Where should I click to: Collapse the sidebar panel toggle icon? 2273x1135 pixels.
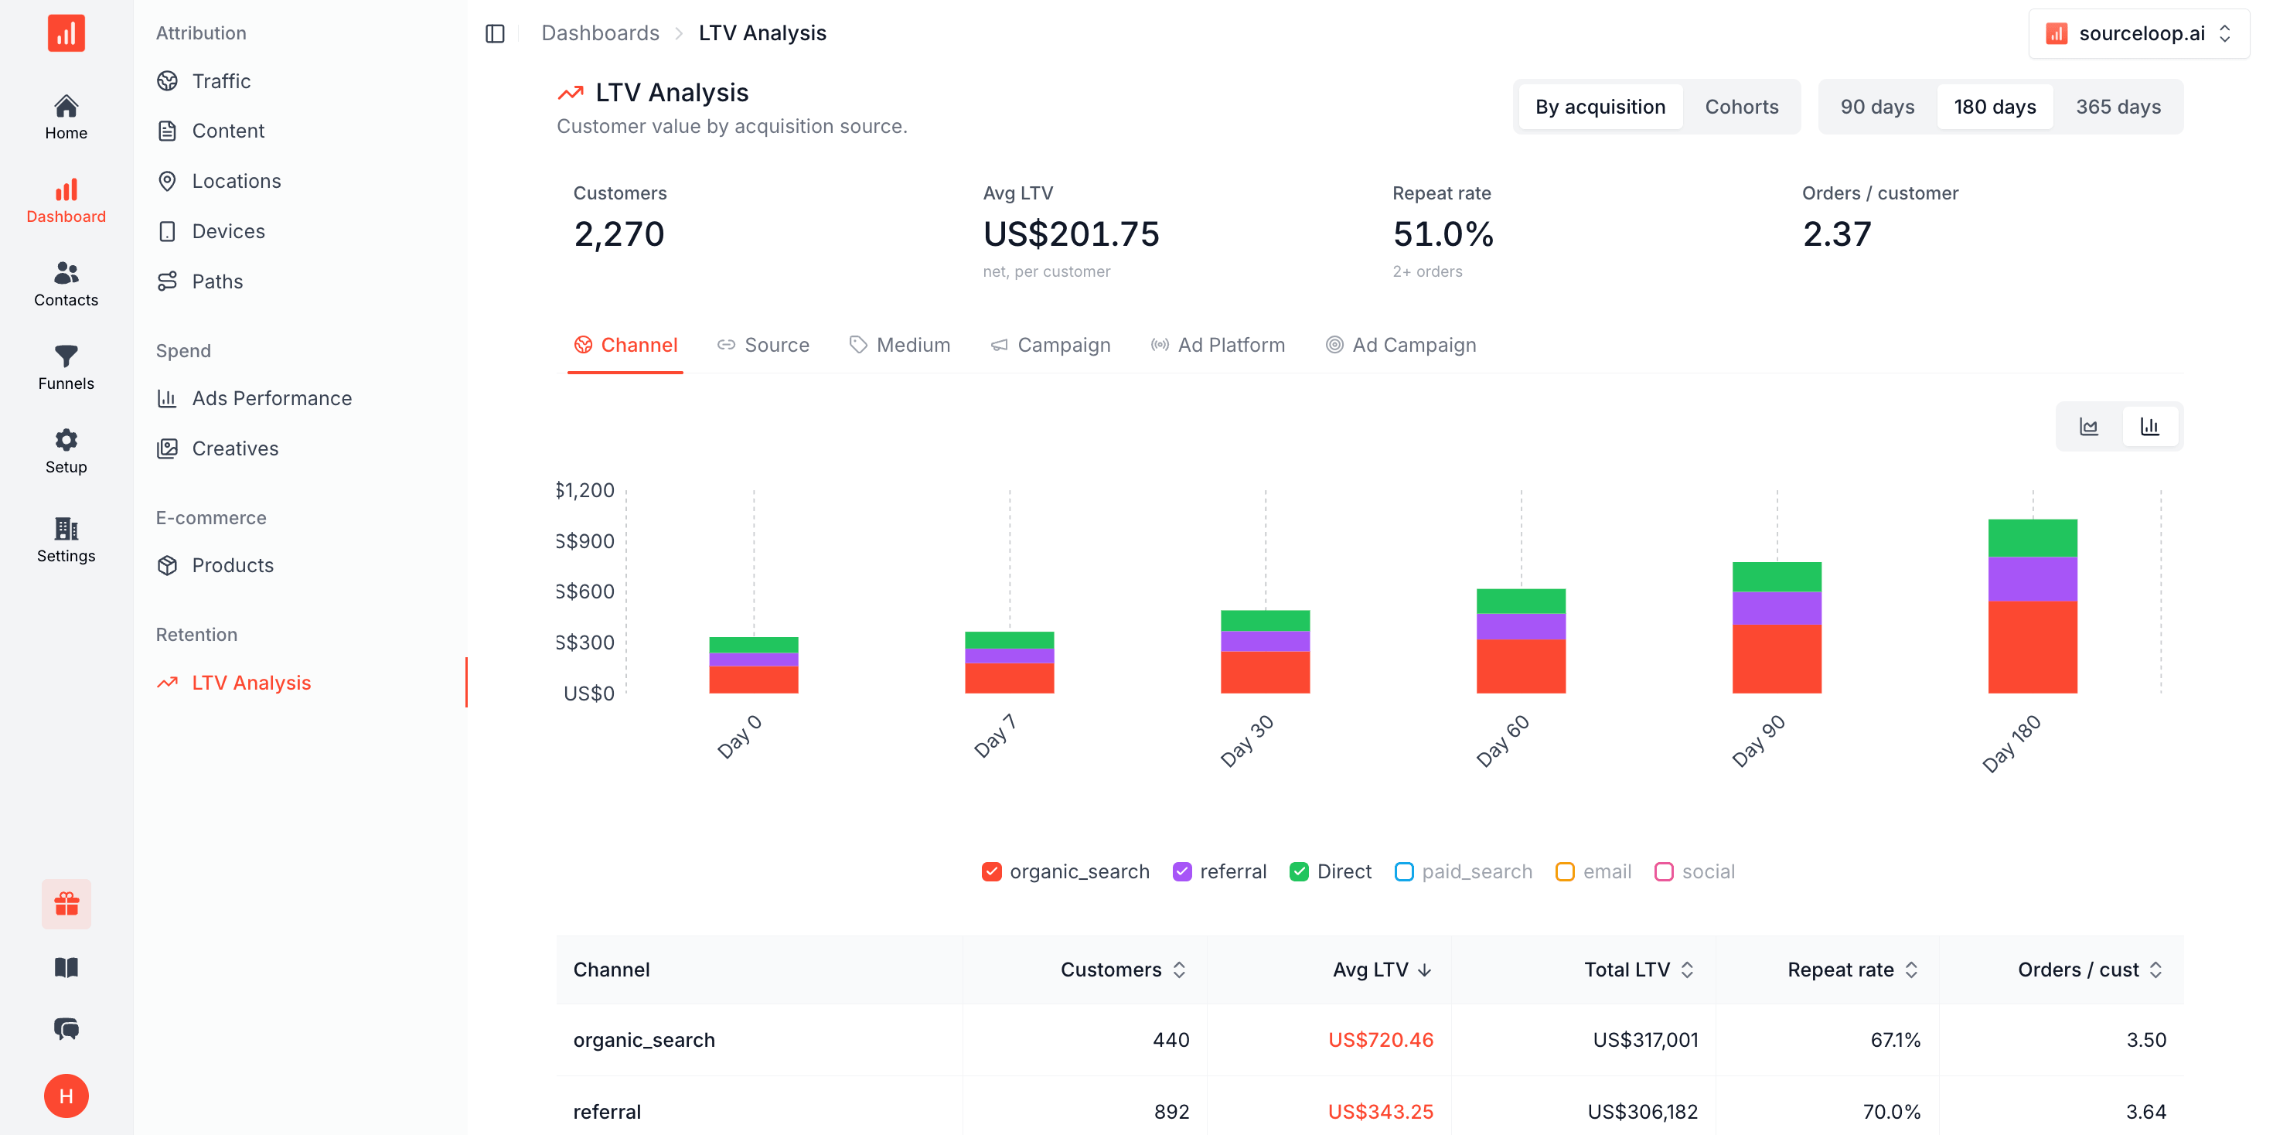[x=495, y=33]
